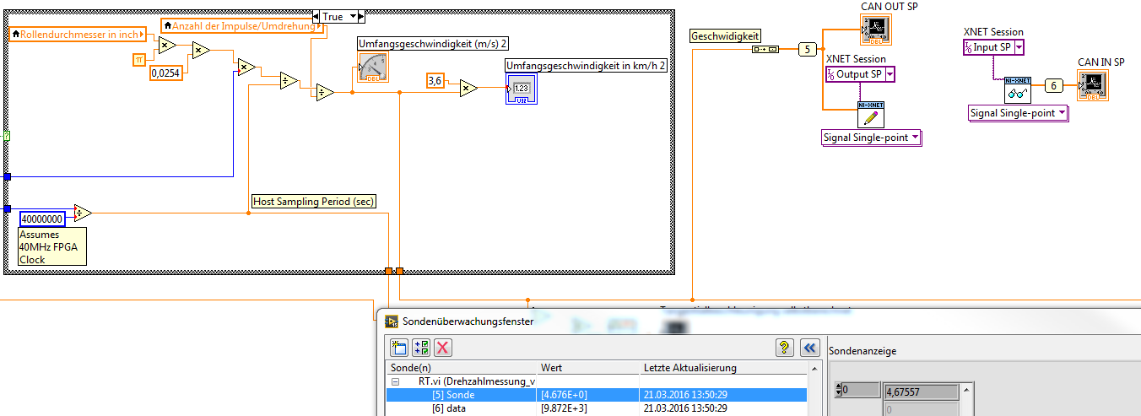This screenshot has width=1141, height=416.
Task: Click the Geschwindigkeit label
Action: coord(726,36)
